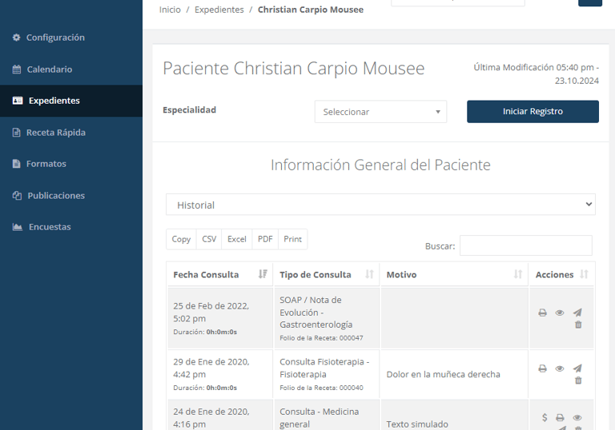Sort by Tipo de Consulta column

327,274
